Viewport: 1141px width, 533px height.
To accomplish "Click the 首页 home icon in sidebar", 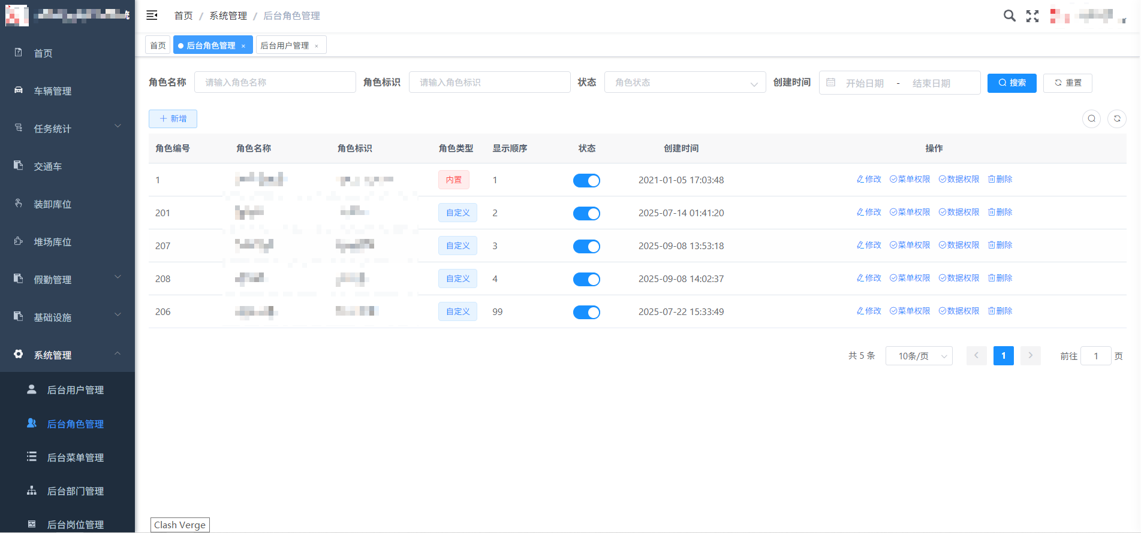I will tap(19, 53).
